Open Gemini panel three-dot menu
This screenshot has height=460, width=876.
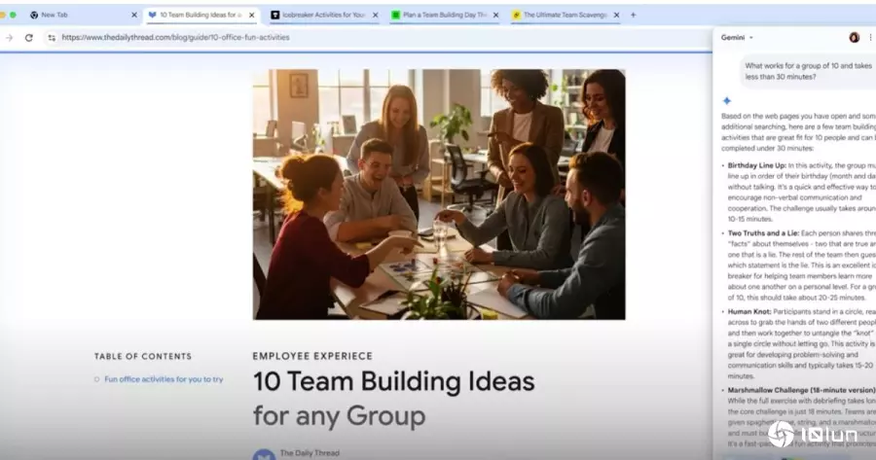[869, 37]
